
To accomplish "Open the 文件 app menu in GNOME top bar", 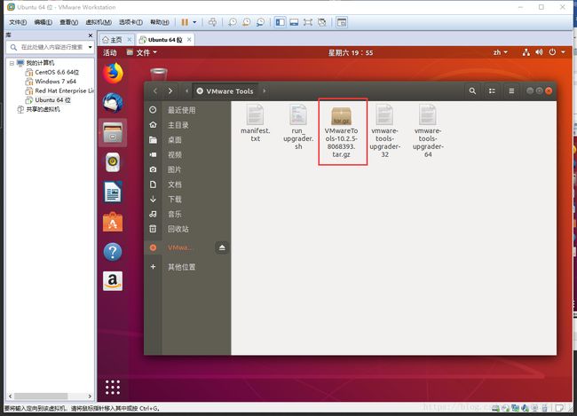I will click(x=142, y=52).
